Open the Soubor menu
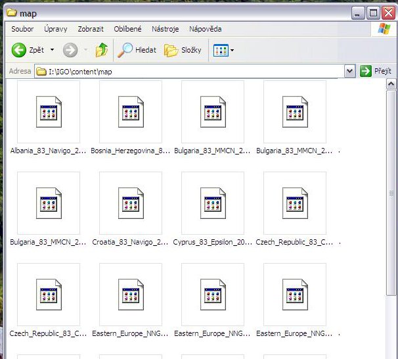This screenshot has height=359, width=398. pos(22,29)
